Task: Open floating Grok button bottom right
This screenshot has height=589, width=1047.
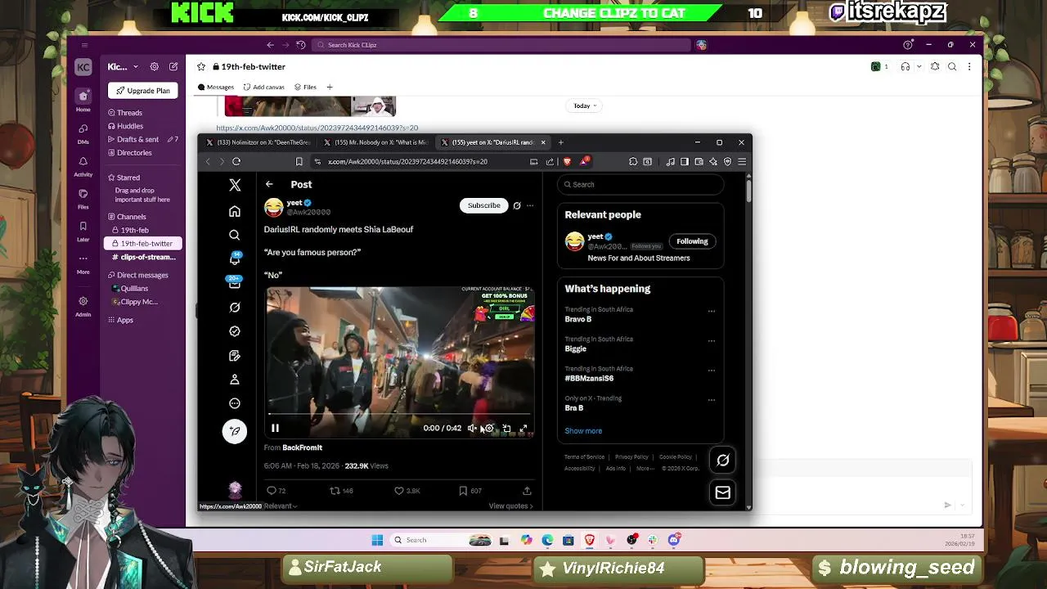Action: (723, 460)
